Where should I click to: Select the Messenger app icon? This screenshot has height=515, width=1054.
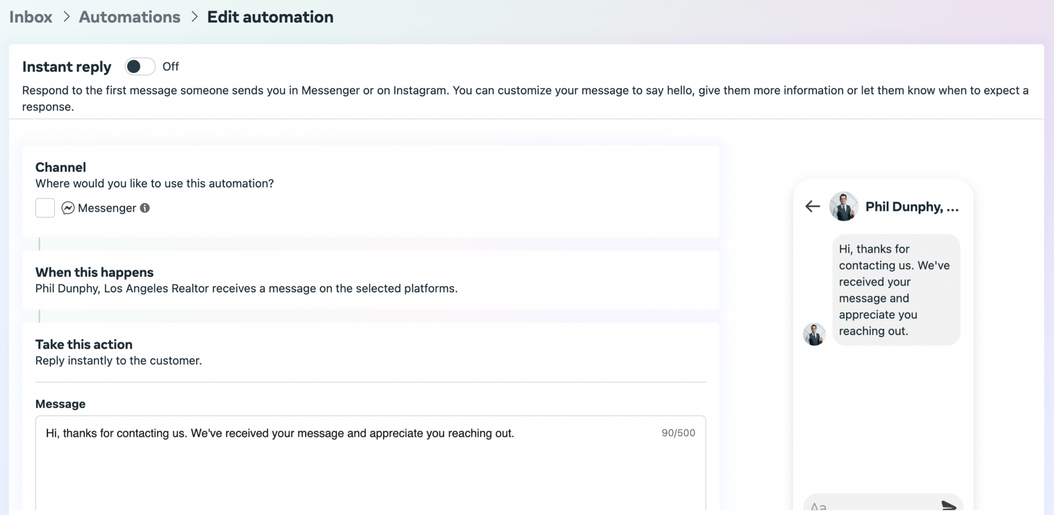[x=68, y=208]
